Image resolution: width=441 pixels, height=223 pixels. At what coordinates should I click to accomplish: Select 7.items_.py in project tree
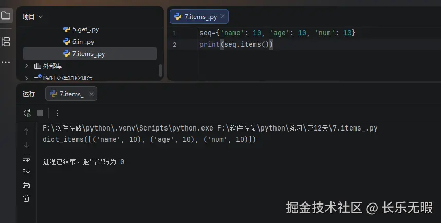click(90, 54)
